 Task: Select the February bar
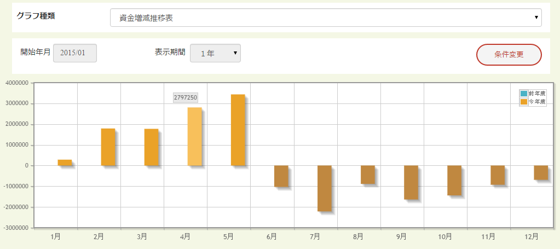[108, 147]
